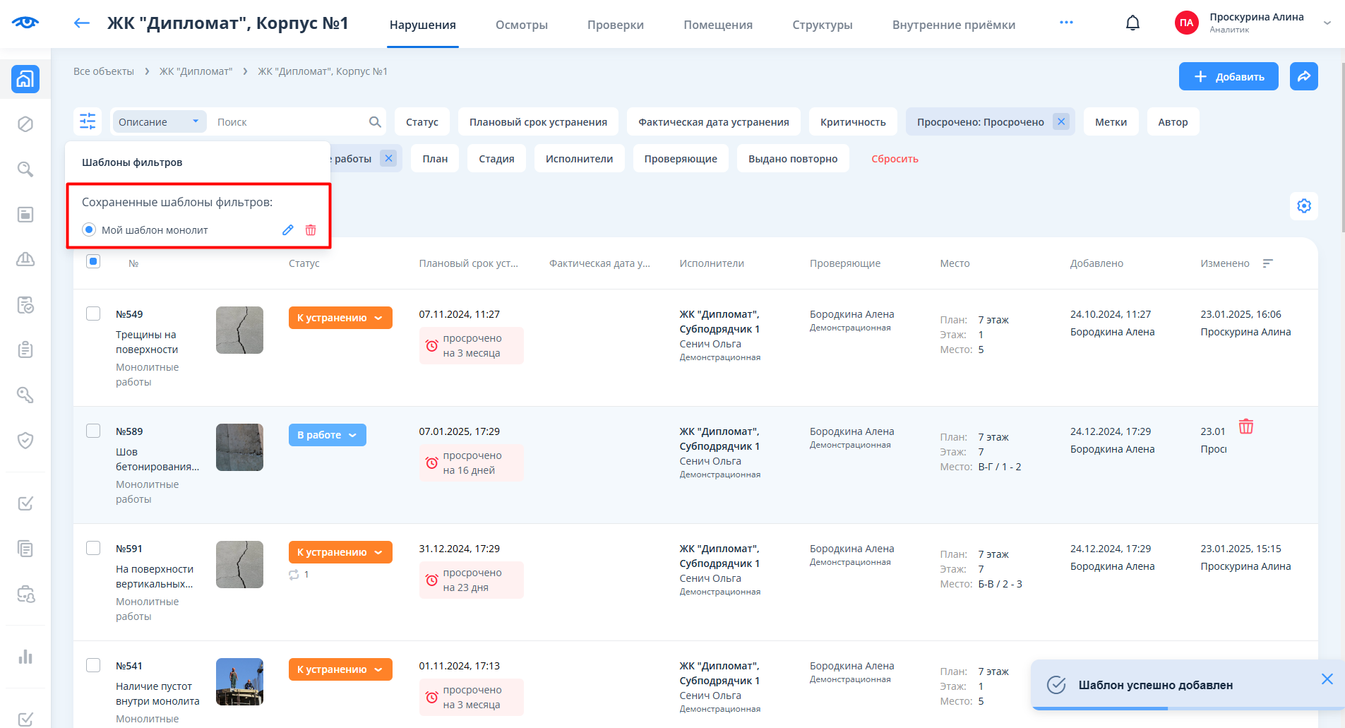
Task: Select the 'Мой шаблон монолит' radio button
Action: (x=89, y=230)
